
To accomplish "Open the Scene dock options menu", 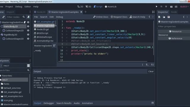I will (x=30, y=12).
